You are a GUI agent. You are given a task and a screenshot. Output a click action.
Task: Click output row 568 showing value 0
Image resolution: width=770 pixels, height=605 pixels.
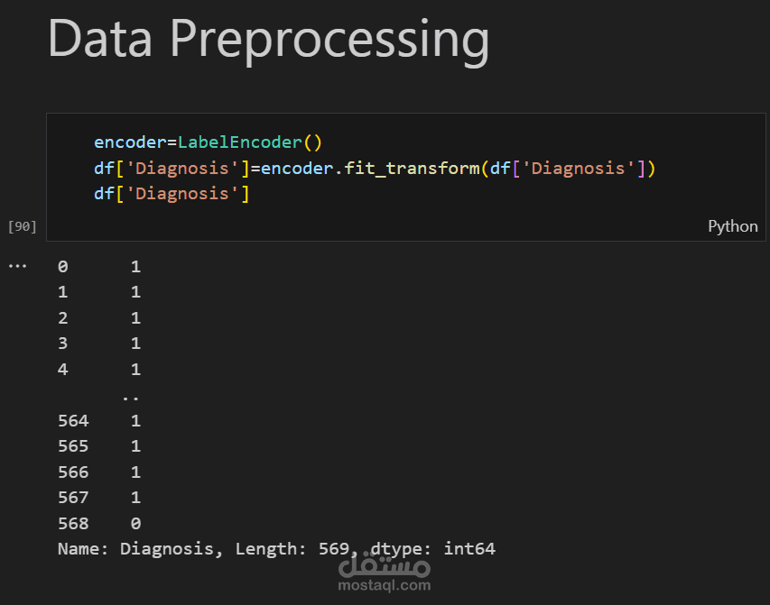pyautogui.click(x=99, y=524)
